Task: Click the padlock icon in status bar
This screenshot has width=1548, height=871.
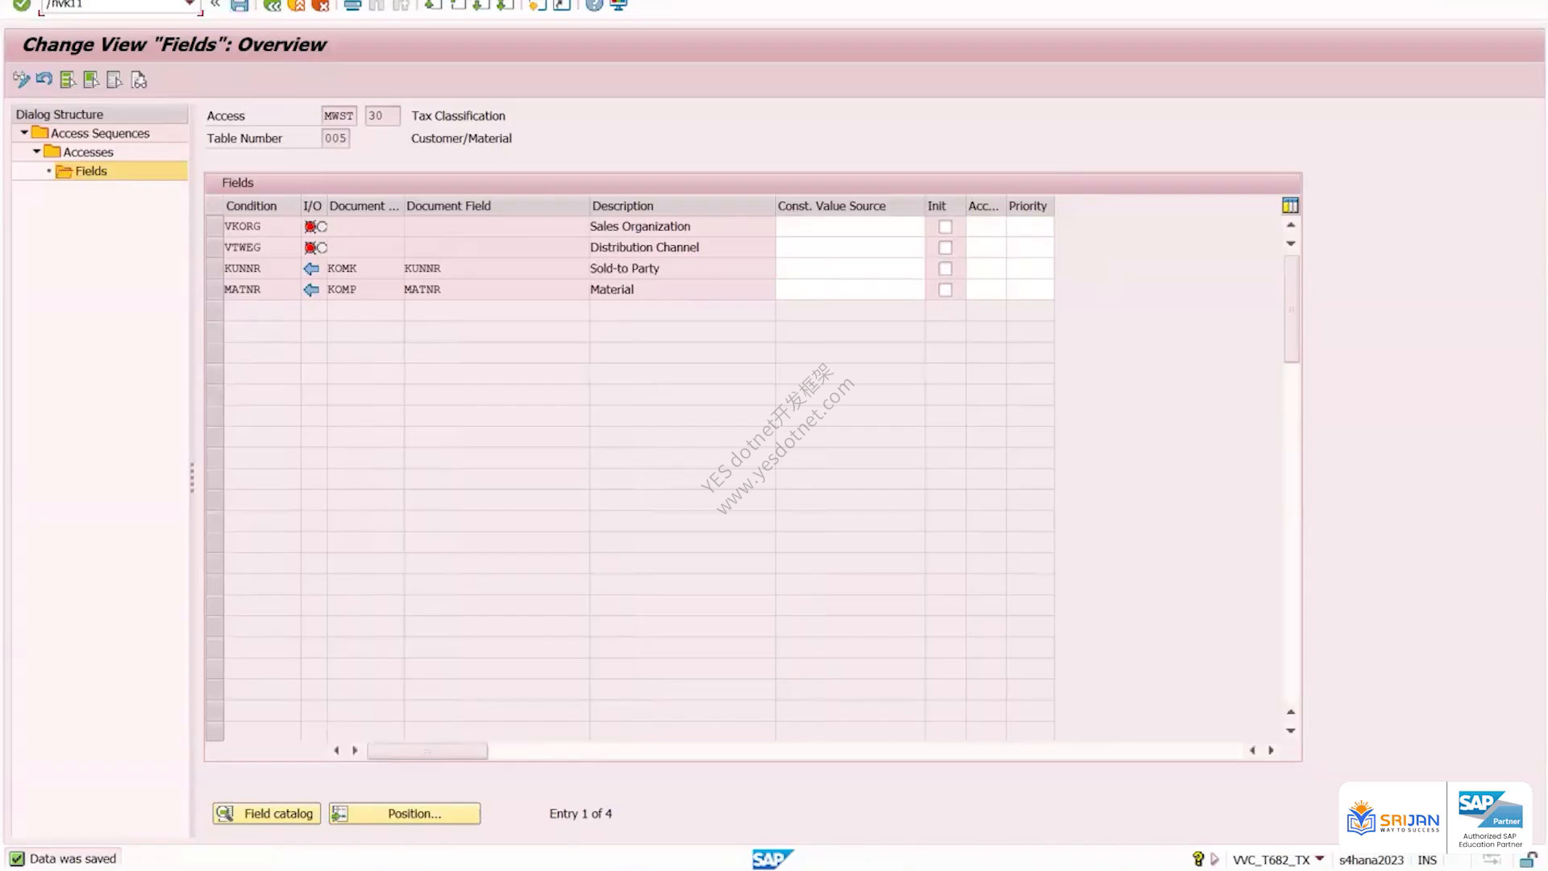Action: tap(1528, 860)
